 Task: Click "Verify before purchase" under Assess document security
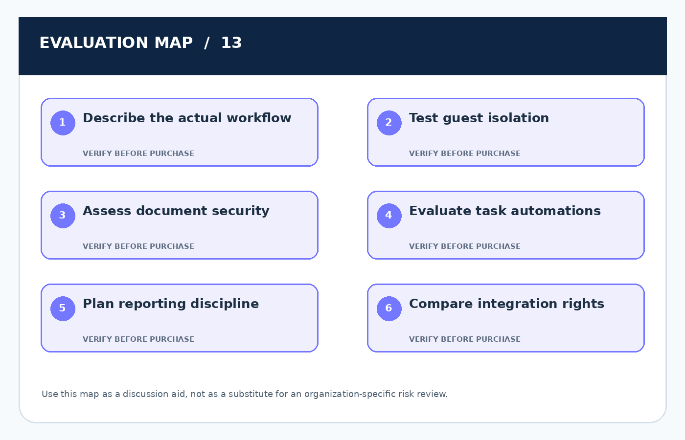[138, 246]
